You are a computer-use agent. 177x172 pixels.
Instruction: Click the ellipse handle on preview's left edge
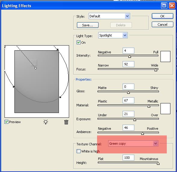(14, 87)
